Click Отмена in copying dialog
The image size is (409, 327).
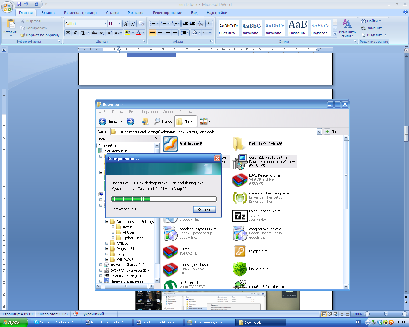204,209
